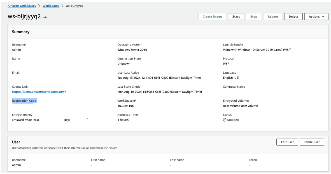Screen dimensions: 331x174
Task: Click the Invite user button
Action: (x=312, y=142)
